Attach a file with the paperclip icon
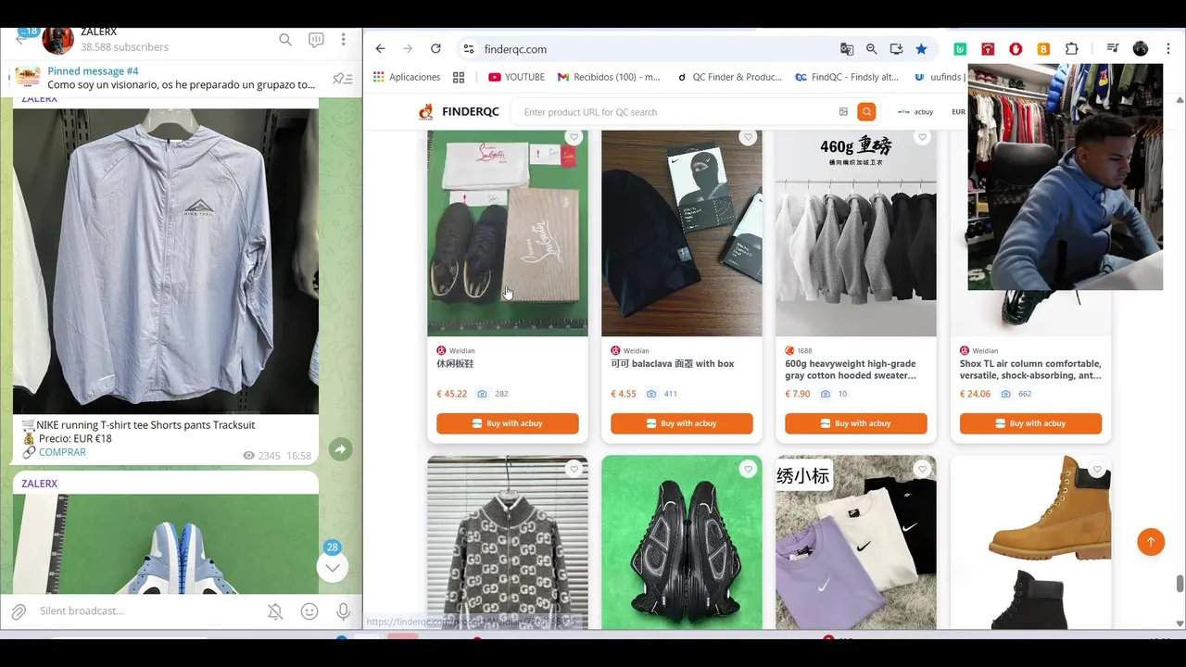Viewport: 1186px width, 667px height. pos(19,611)
